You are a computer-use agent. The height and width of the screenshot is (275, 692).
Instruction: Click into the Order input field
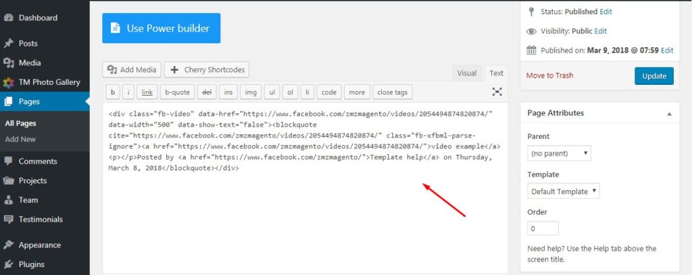(543, 228)
